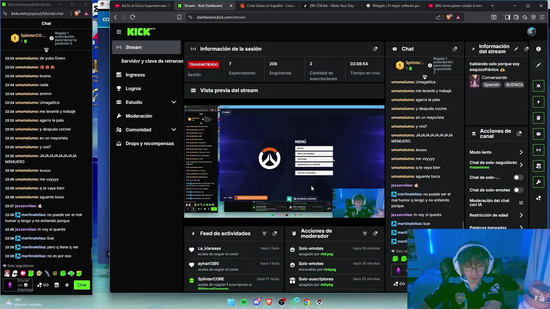Toggle the Chat de solo-... switch
Screen dimensions: 550x309
518,177
